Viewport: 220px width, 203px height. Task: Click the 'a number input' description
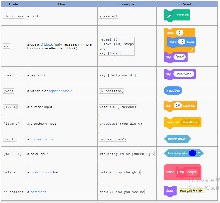tap(40, 107)
